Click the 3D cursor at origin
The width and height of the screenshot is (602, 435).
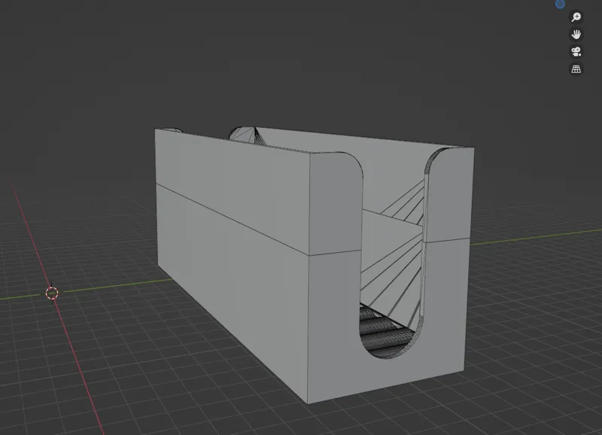pyautogui.click(x=52, y=294)
